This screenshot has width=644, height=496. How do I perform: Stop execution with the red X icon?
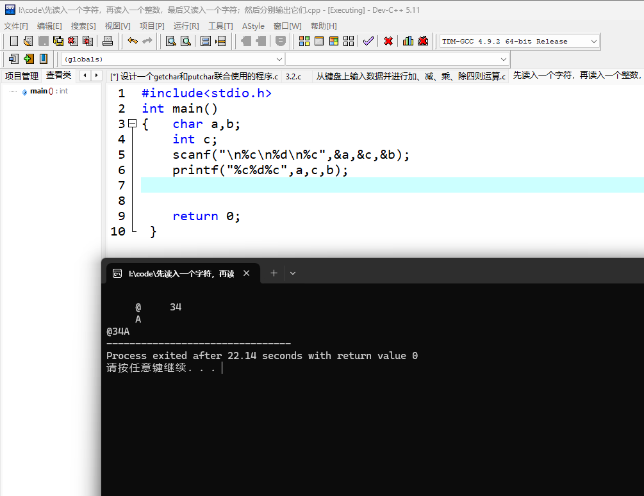[388, 41]
